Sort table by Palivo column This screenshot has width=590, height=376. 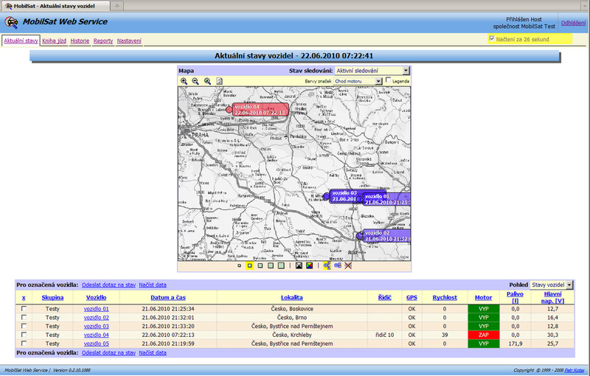point(515,297)
